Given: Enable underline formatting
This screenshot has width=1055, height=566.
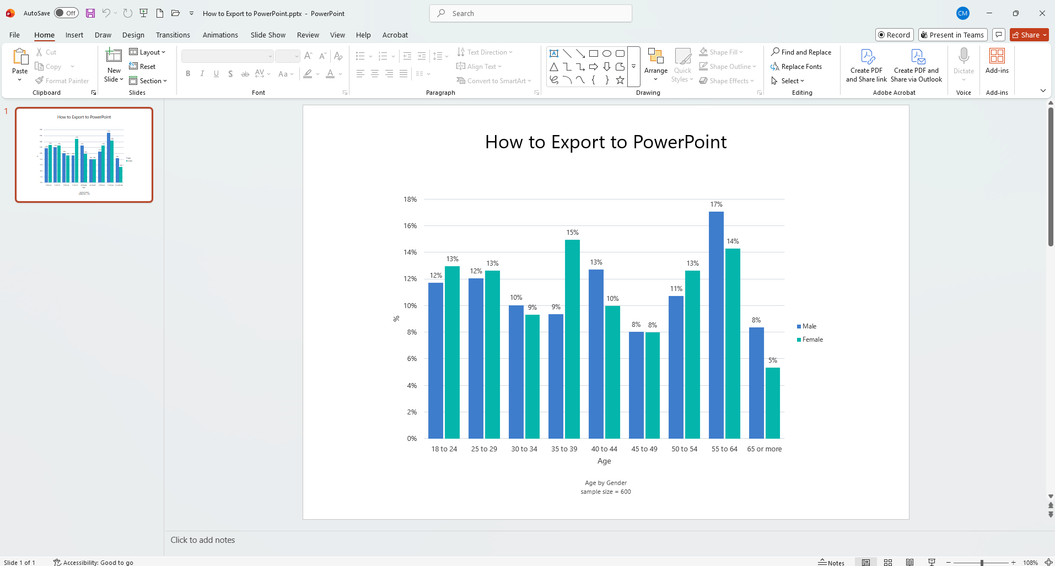Looking at the screenshot, I should coord(216,73).
